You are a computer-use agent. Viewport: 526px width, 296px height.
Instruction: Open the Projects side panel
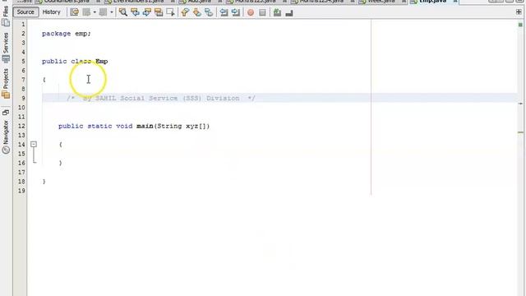point(6,83)
